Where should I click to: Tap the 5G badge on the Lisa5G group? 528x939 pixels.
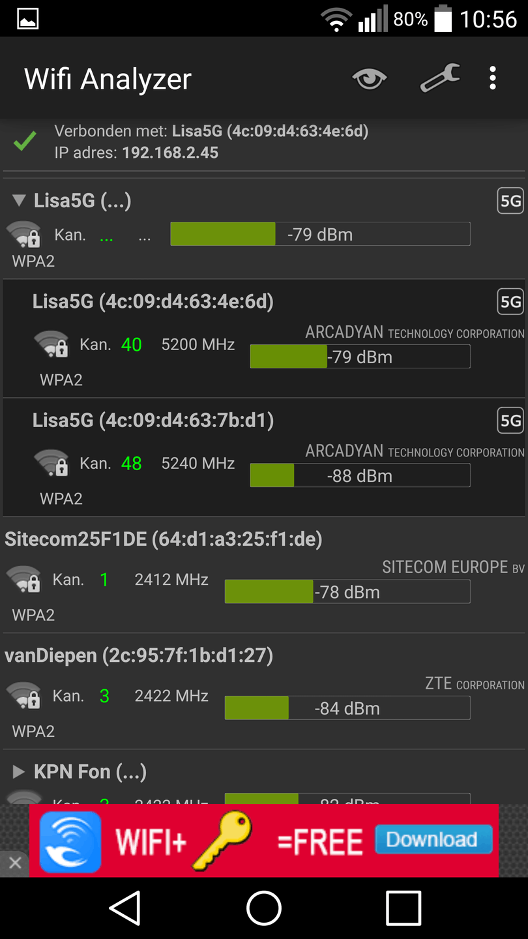click(510, 201)
